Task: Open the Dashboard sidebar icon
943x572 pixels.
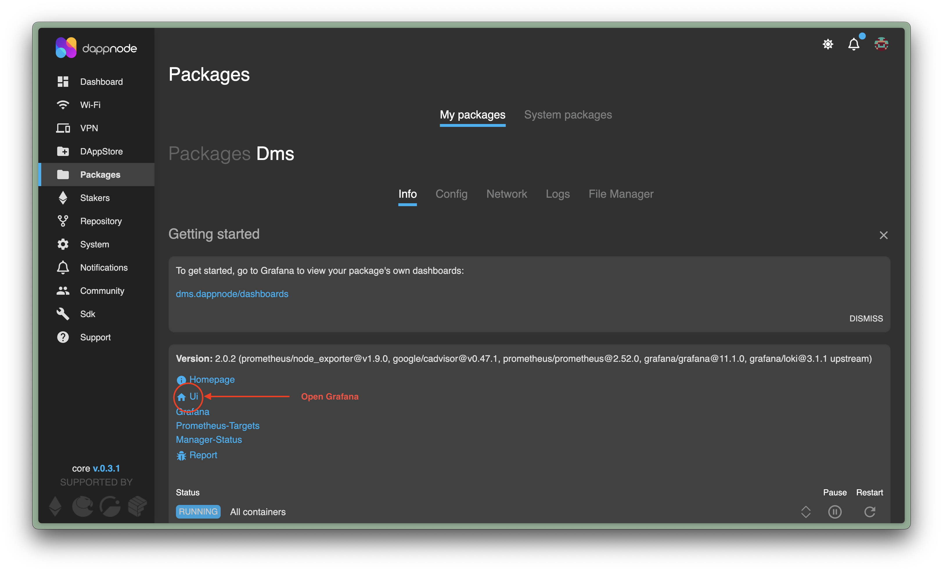Action: (x=63, y=82)
